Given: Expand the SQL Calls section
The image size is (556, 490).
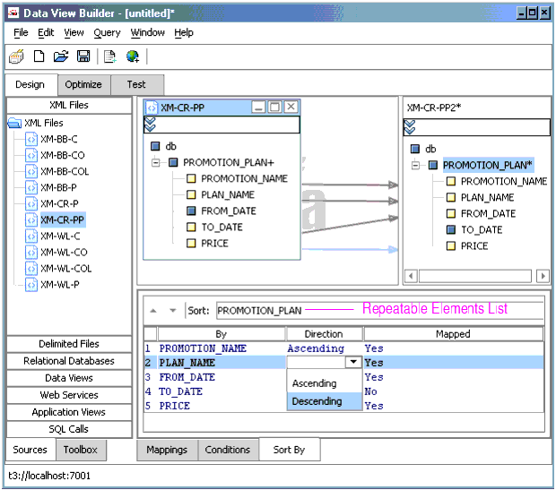Looking at the screenshot, I should [x=69, y=429].
